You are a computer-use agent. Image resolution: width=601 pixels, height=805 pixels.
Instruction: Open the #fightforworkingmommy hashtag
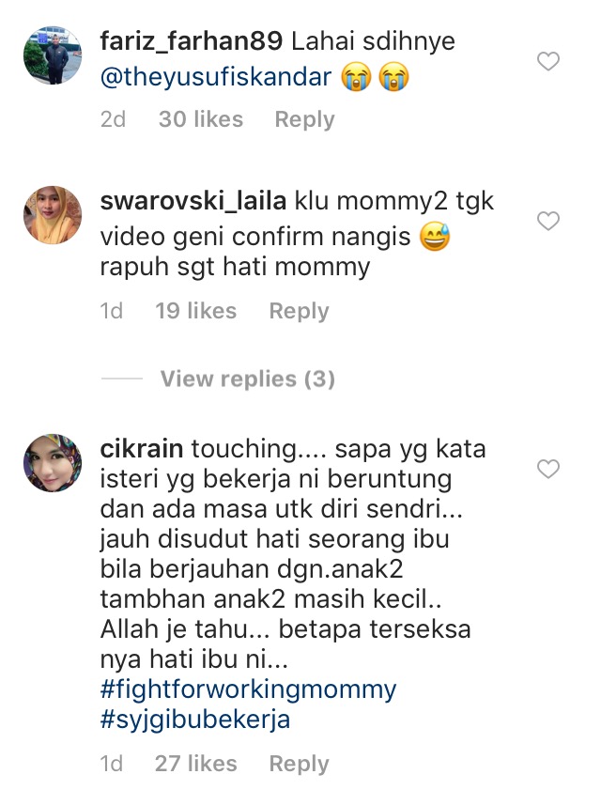tap(249, 689)
